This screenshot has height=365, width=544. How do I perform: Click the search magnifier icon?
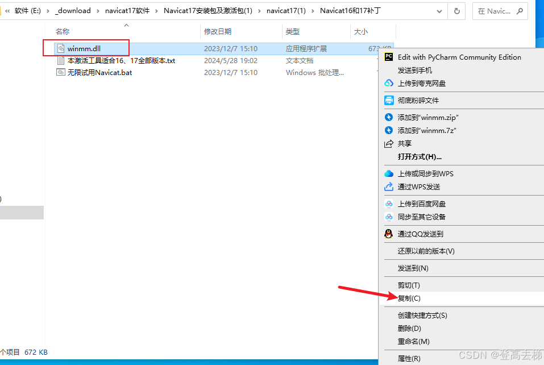pyautogui.click(x=520, y=11)
